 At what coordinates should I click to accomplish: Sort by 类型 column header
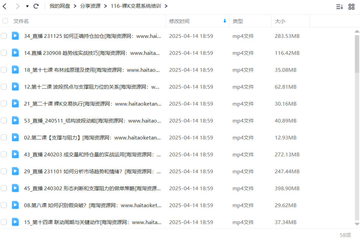pyautogui.click(x=238, y=21)
